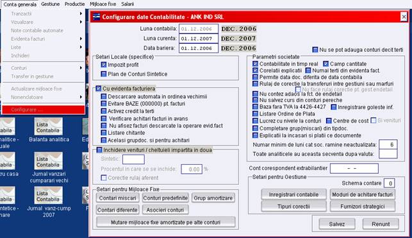Open Moduri de achitare facturi
This screenshot has width=412, height=238.
tap(362, 194)
